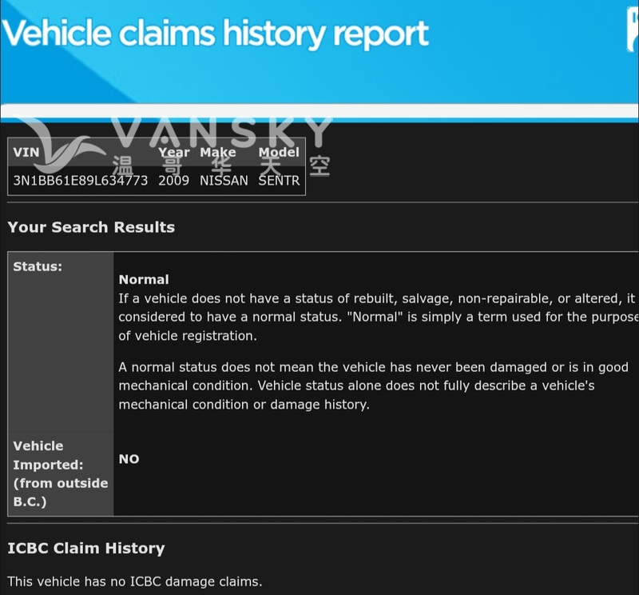Click the "Your Search Results" heading
Image resolution: width=639 pixels, height=595 pixels.
click(x=91, y=227)
